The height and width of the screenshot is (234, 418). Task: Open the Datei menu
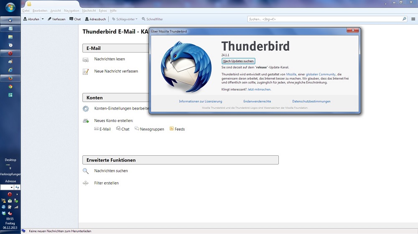tap(26, 11)
